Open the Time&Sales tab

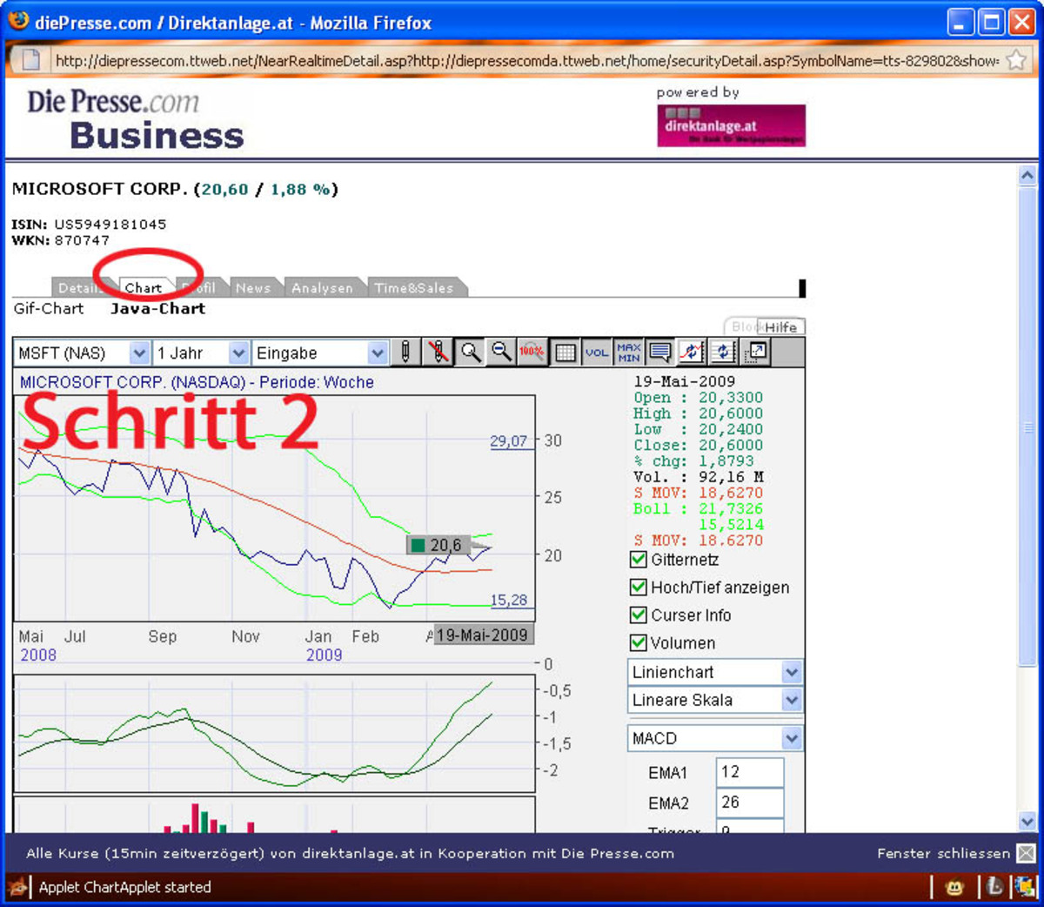point(414,288)
